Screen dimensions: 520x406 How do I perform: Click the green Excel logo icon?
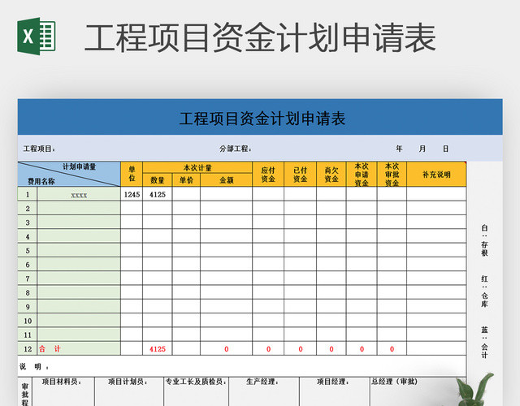click(x=37, y=36)
